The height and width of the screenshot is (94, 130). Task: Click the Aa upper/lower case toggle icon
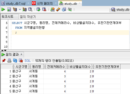point(70,9)
